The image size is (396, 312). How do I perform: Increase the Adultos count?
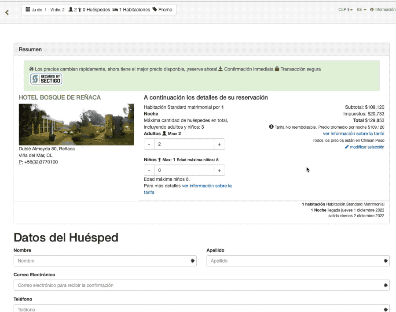pos(219,144)
